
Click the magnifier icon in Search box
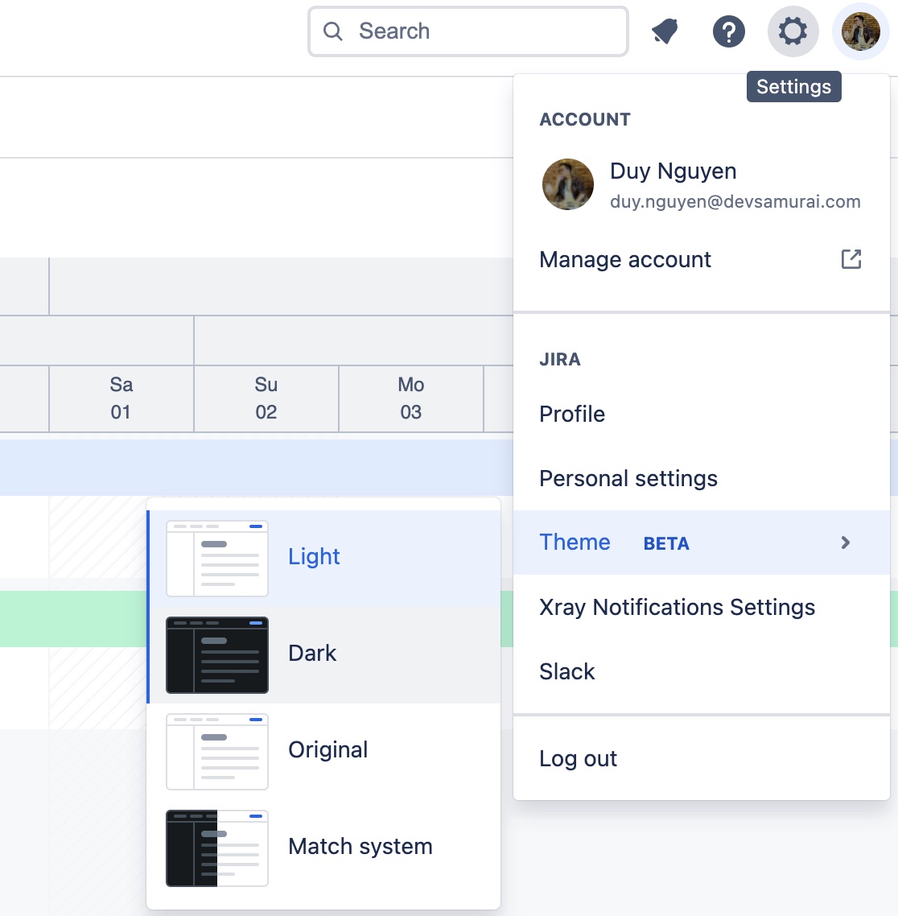[x=333, y=31]
